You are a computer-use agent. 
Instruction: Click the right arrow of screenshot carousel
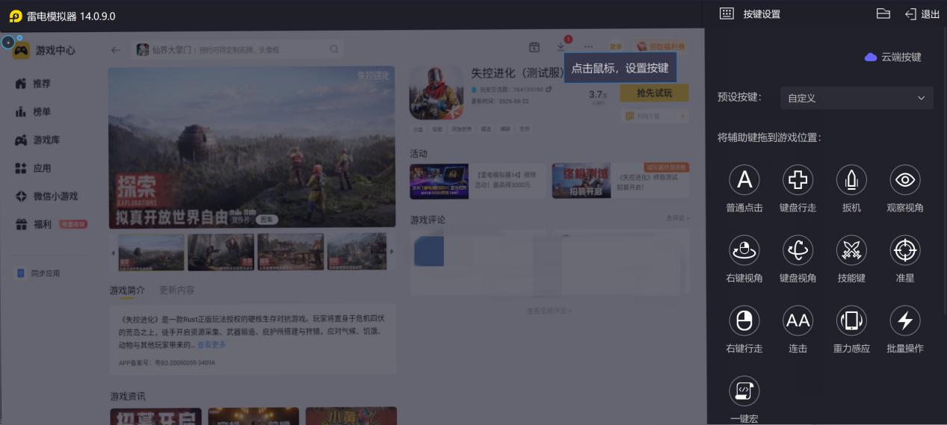(391, 252)
